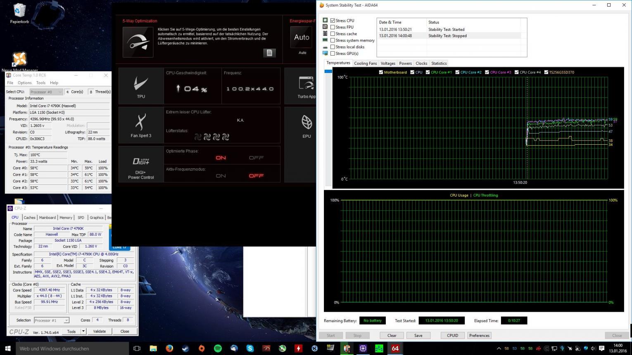The width and height of the screenshot is (632, 355).
Task: Open Fan Xpert 3 in AI Suite
Action: point(141,125)
